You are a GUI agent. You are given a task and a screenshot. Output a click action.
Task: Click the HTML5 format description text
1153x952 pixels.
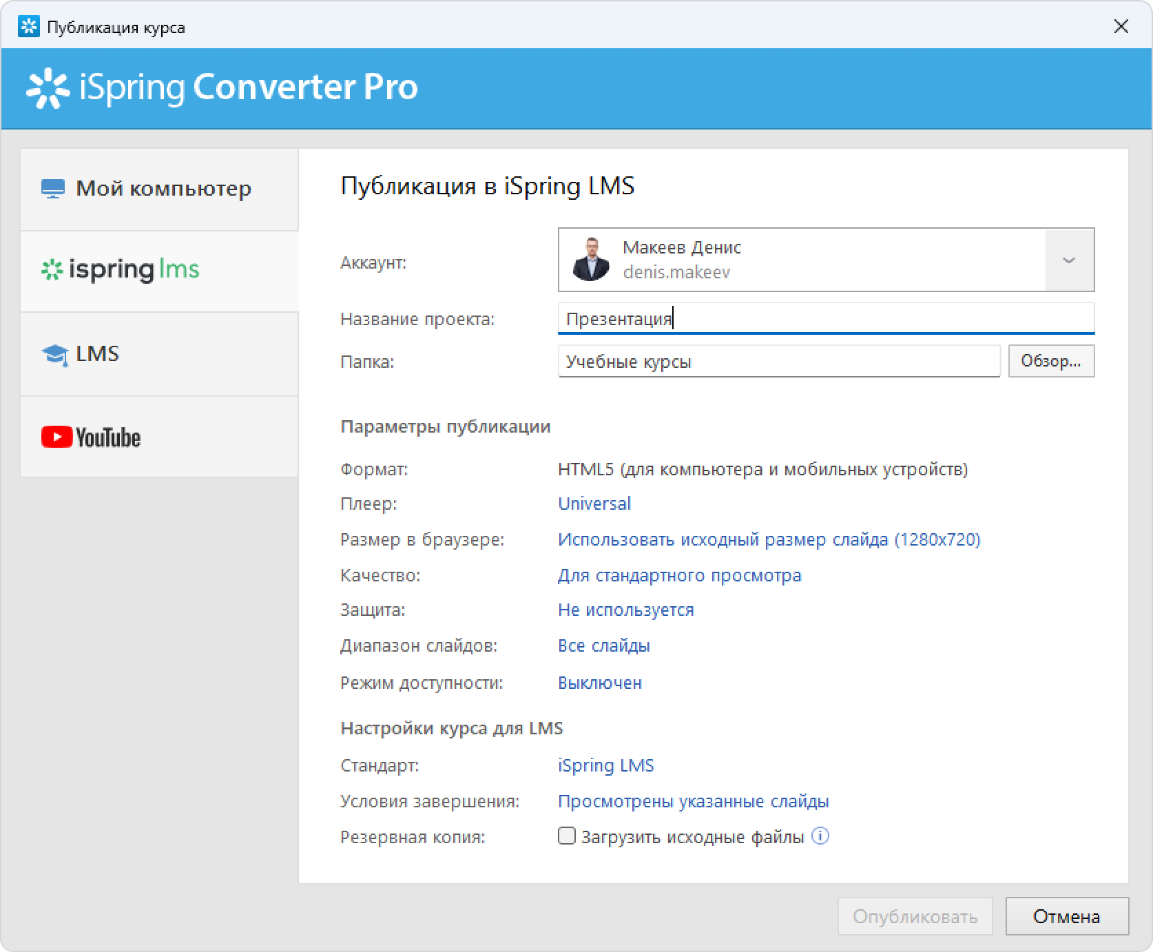[x=763, y=469]
